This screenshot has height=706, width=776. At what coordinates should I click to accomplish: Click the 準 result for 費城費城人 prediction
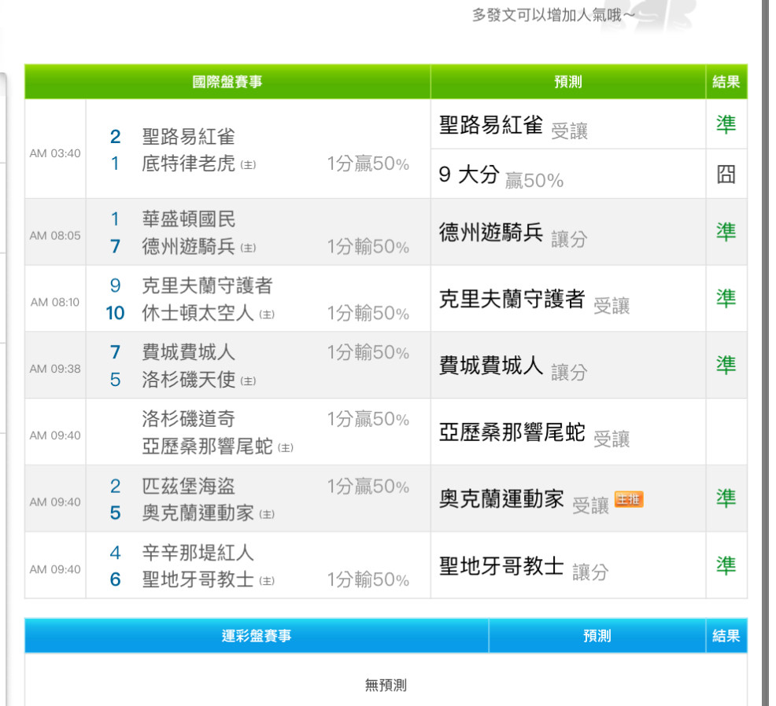tap(726, 366)
